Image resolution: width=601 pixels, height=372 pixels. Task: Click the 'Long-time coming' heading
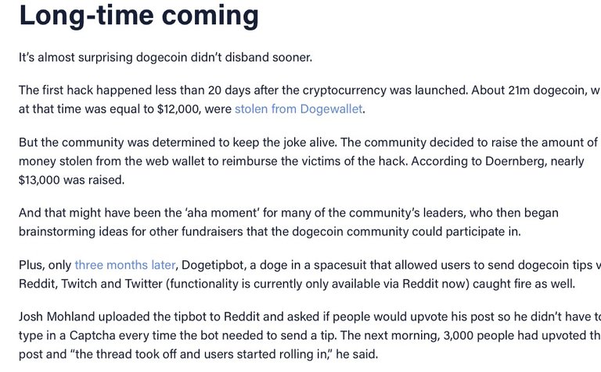tap(139, 16)
